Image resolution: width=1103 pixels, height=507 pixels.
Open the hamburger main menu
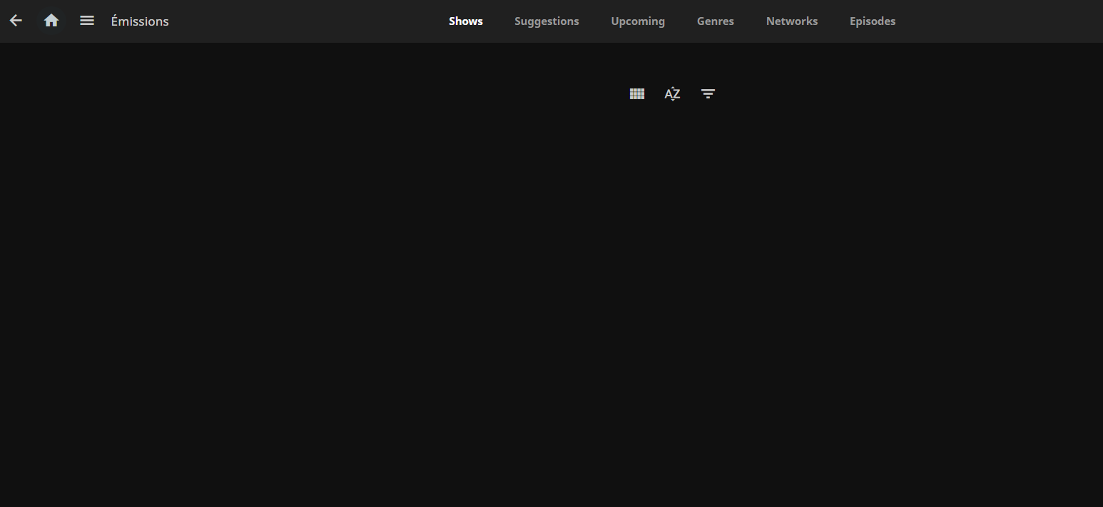87,21
